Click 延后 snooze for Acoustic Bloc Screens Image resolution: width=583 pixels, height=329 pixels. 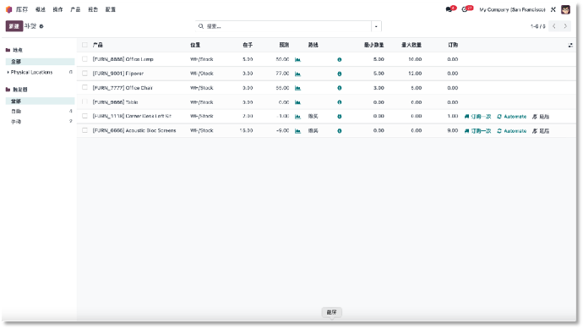(x=541, y=131)
